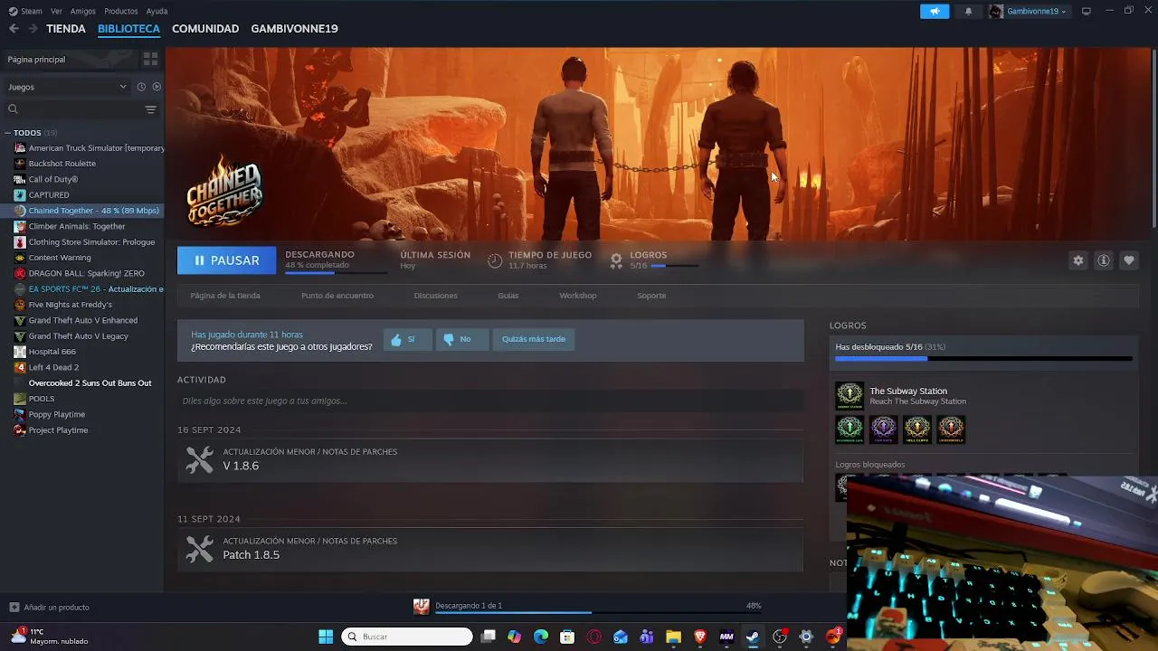Expand the Juegos filter dropdown
This screenshot has width=1158, height=651.
pos(67,87)
